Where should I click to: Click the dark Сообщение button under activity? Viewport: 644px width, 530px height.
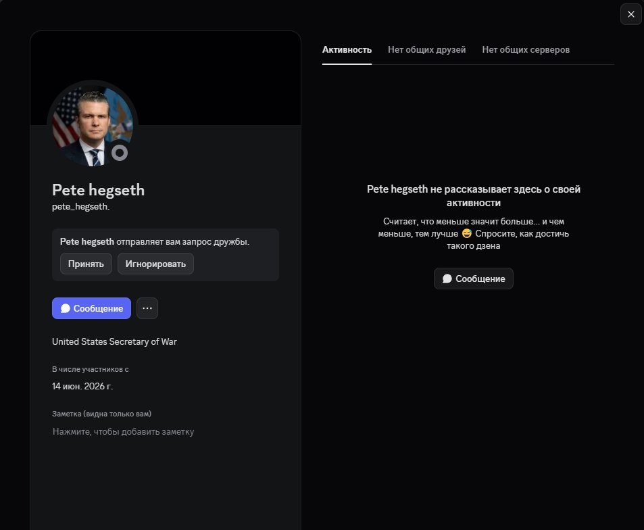pos(473,279)
